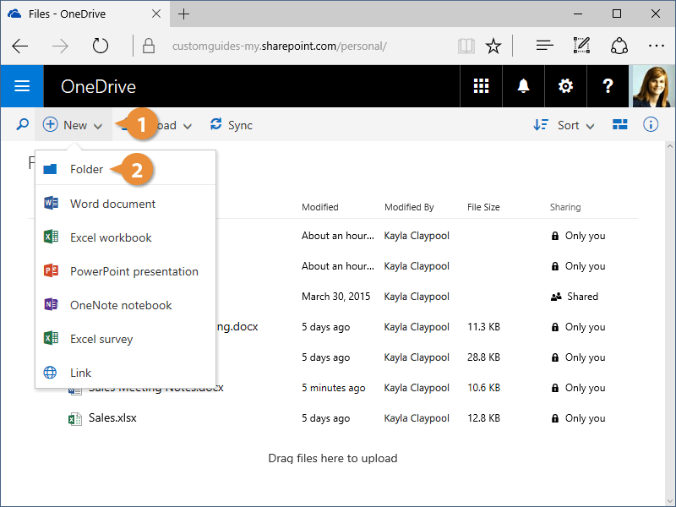The width and height of the screenshot is (676, 507).
Task: Click the Sync button
Action: point(232,125)
